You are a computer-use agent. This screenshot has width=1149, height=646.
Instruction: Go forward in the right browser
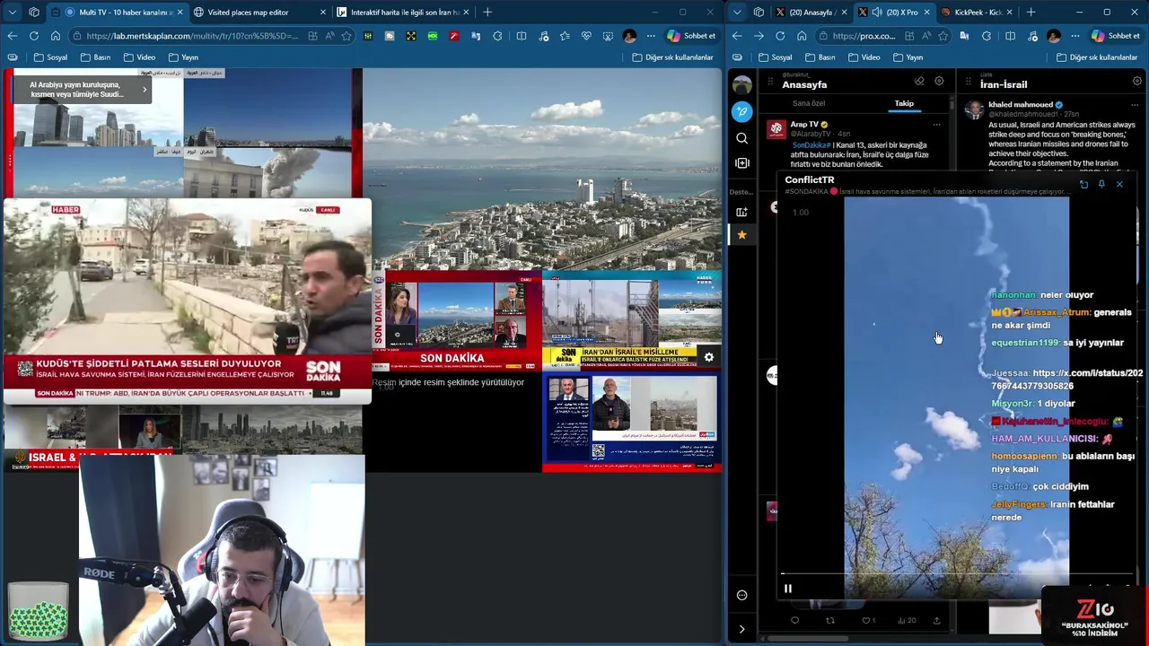759,36
